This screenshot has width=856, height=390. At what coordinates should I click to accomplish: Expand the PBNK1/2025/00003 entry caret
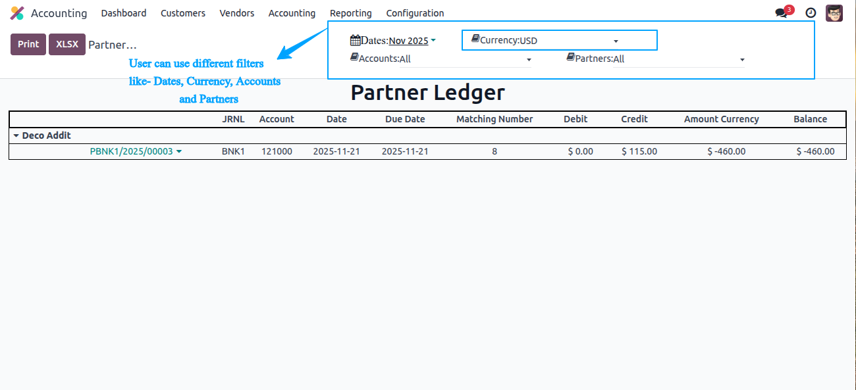(x=179, y=151)
